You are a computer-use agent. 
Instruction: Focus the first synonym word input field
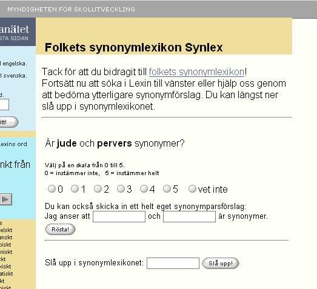pyautogui.click(x=119, y=216)
